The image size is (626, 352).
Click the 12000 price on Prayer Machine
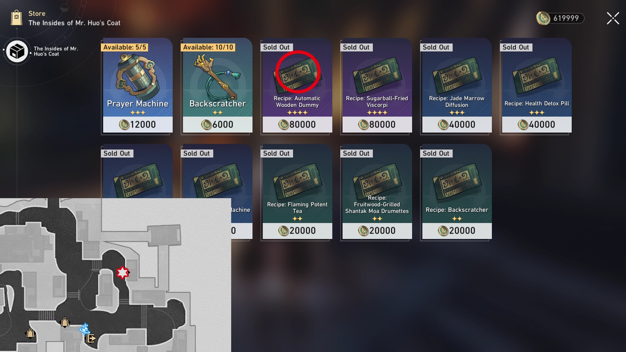point(137,125)
